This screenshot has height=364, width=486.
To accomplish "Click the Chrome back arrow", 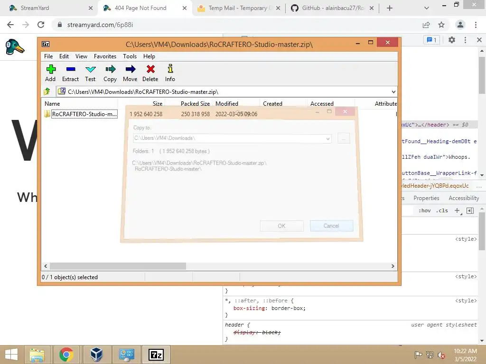I will pyautogui.click(x=10, y=25).
